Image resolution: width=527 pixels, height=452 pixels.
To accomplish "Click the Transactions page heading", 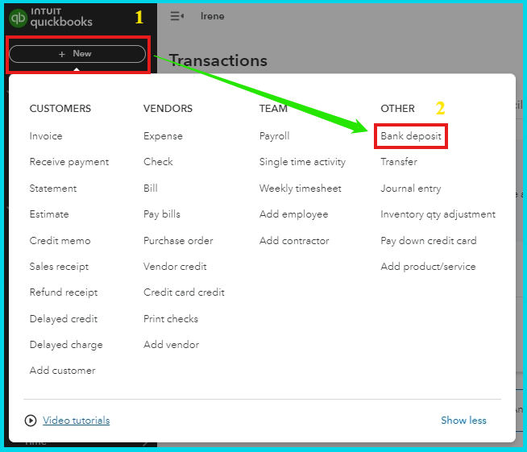I will pyautogui.click(x=218, y=60).
